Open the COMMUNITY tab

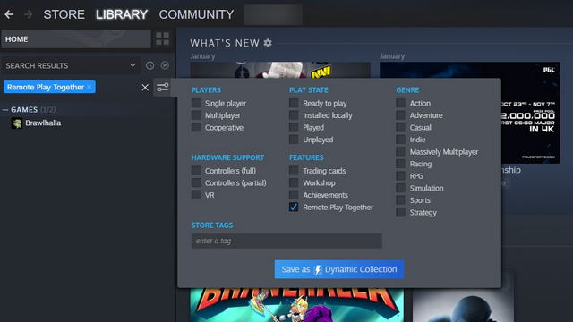click(x=196, y=14)
